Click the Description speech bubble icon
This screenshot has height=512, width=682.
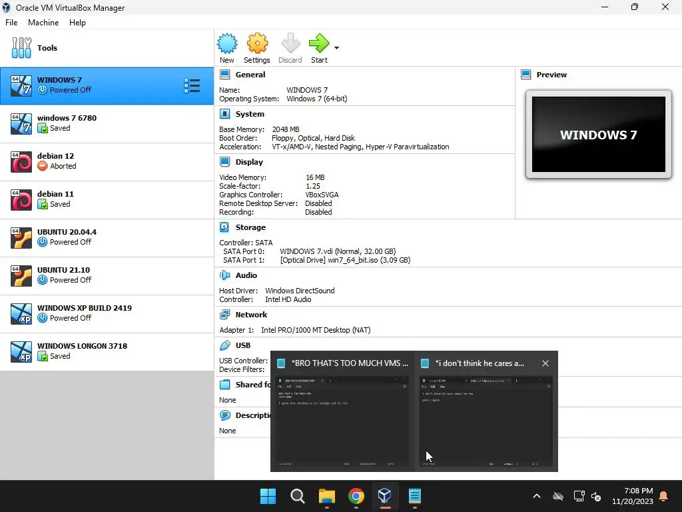click(225, 415)
